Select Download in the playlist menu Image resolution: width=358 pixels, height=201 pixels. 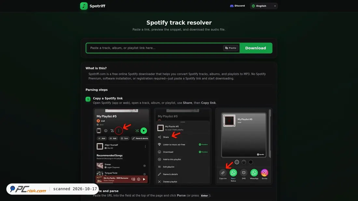[183, 152]
